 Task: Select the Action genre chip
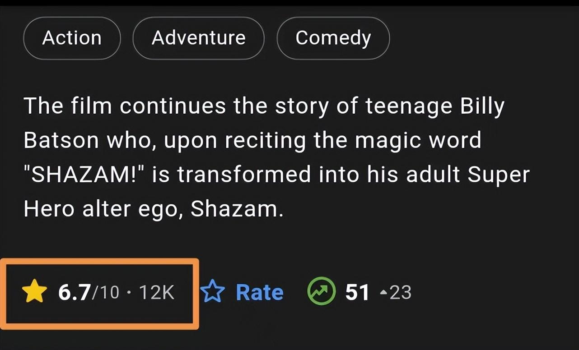[x=72, y=38]
